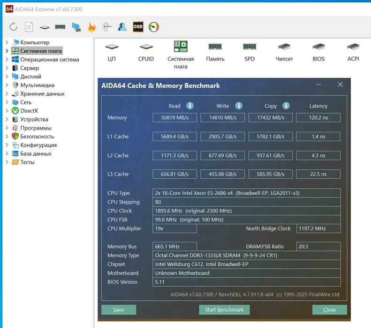Click the Copy column info icon
The height and width of the screenshot is (328, 371).
pos(286,106)
